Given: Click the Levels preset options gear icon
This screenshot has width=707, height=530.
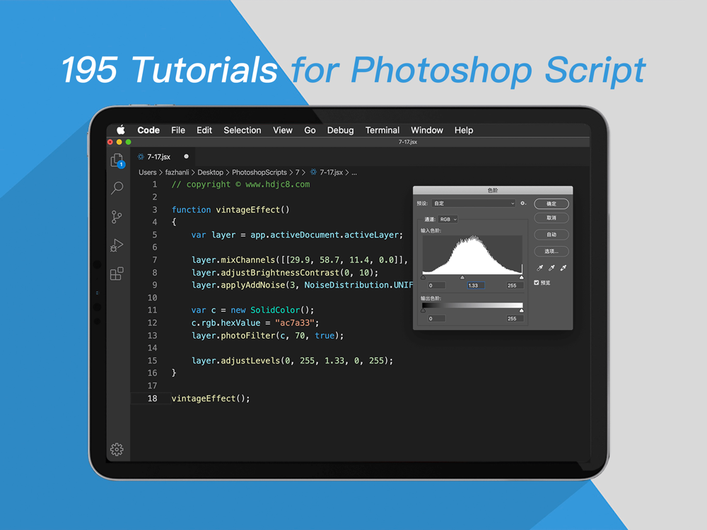Looking at the screenshot, I should point(523,204).
